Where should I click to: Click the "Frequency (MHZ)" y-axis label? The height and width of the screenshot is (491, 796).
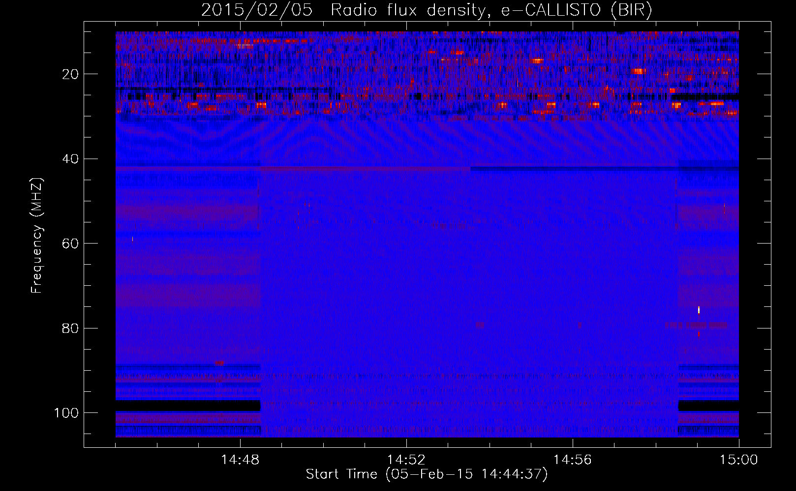coord(37,236)
